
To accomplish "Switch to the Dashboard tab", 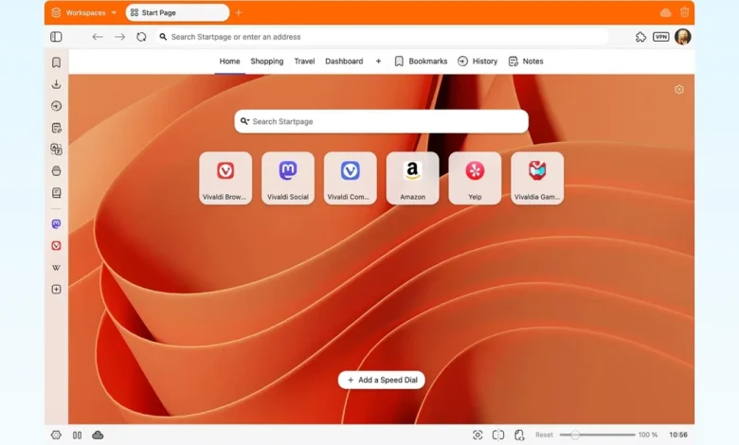I will point(344,62).
